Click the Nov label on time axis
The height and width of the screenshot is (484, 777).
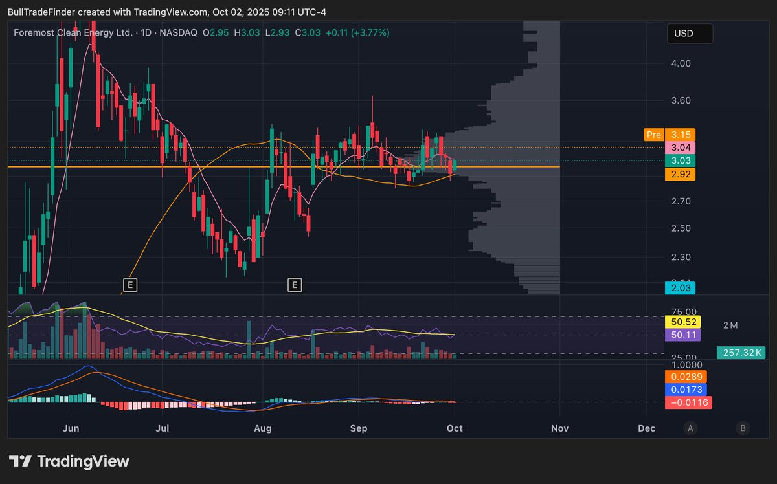pyautogui.click(x=559, y=428)
